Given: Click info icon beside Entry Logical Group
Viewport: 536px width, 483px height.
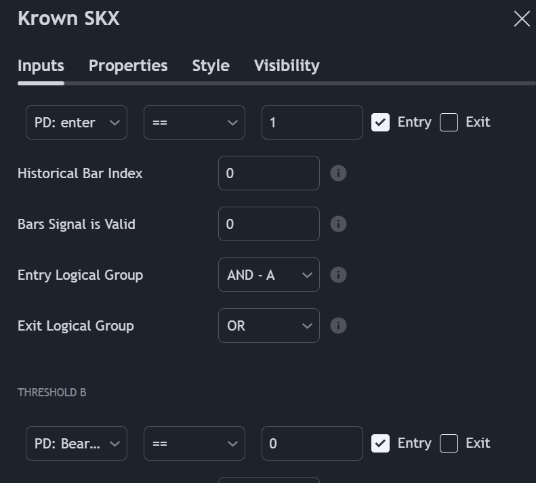Looking at the screenshot, I should click(338, 275).
